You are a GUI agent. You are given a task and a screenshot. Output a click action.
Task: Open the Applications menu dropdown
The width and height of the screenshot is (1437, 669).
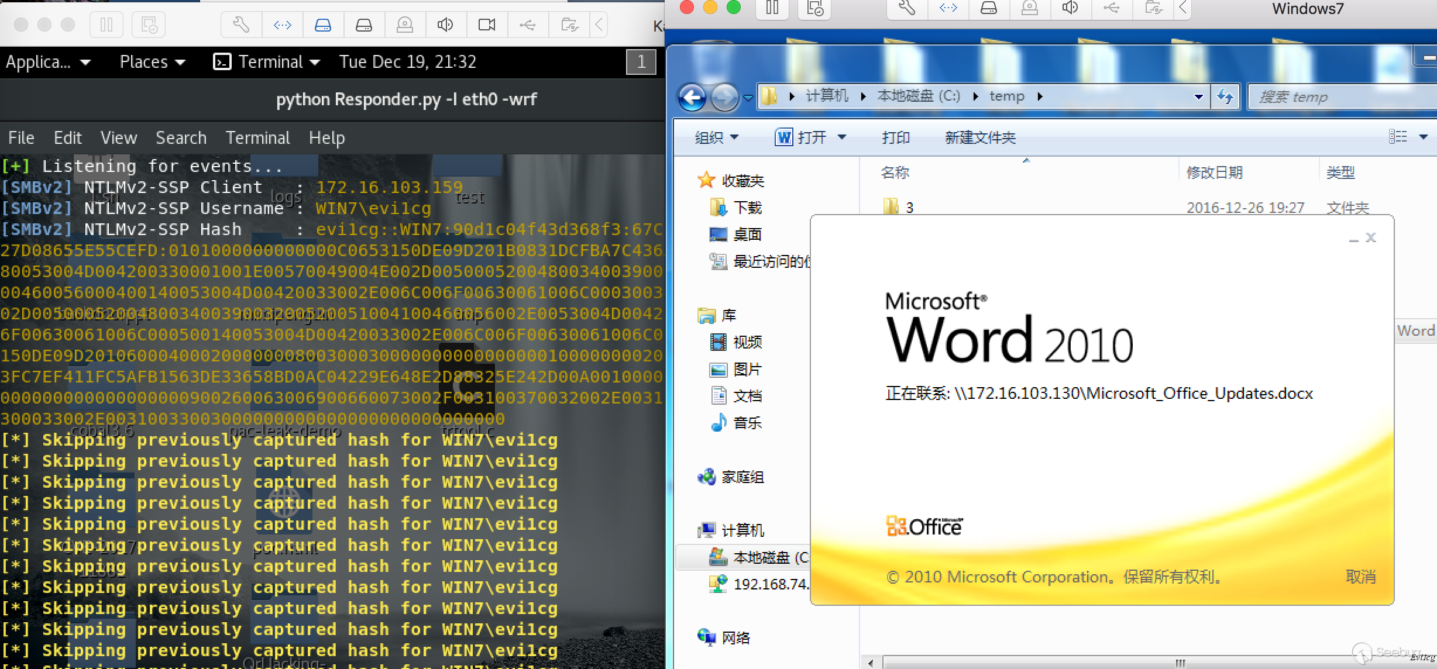48,62
